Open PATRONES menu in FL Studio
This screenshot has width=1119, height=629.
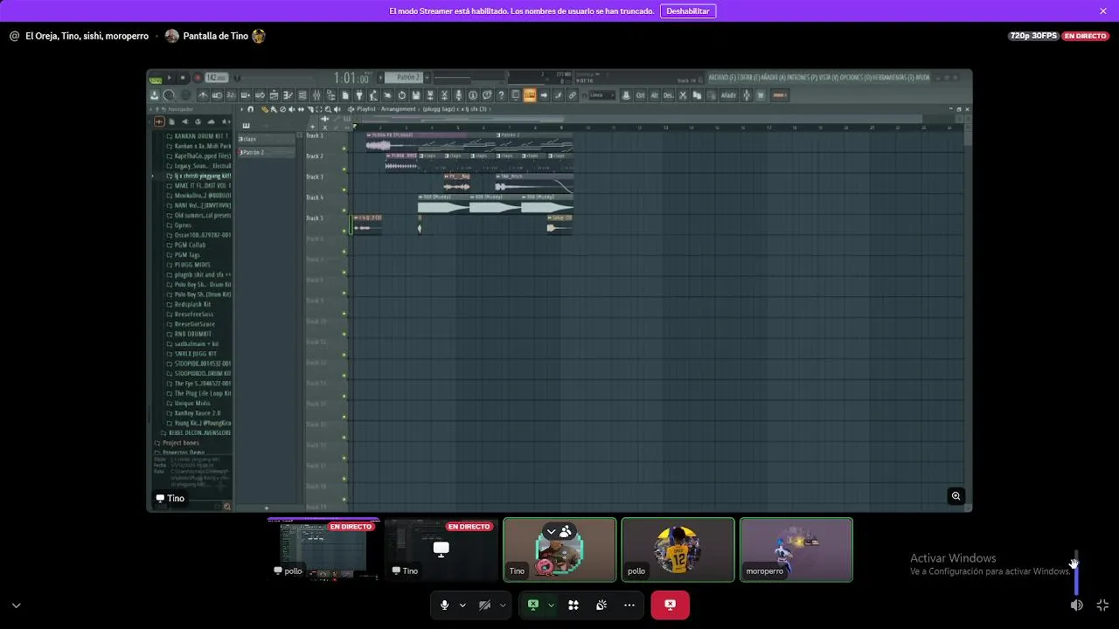click(802, 77)
